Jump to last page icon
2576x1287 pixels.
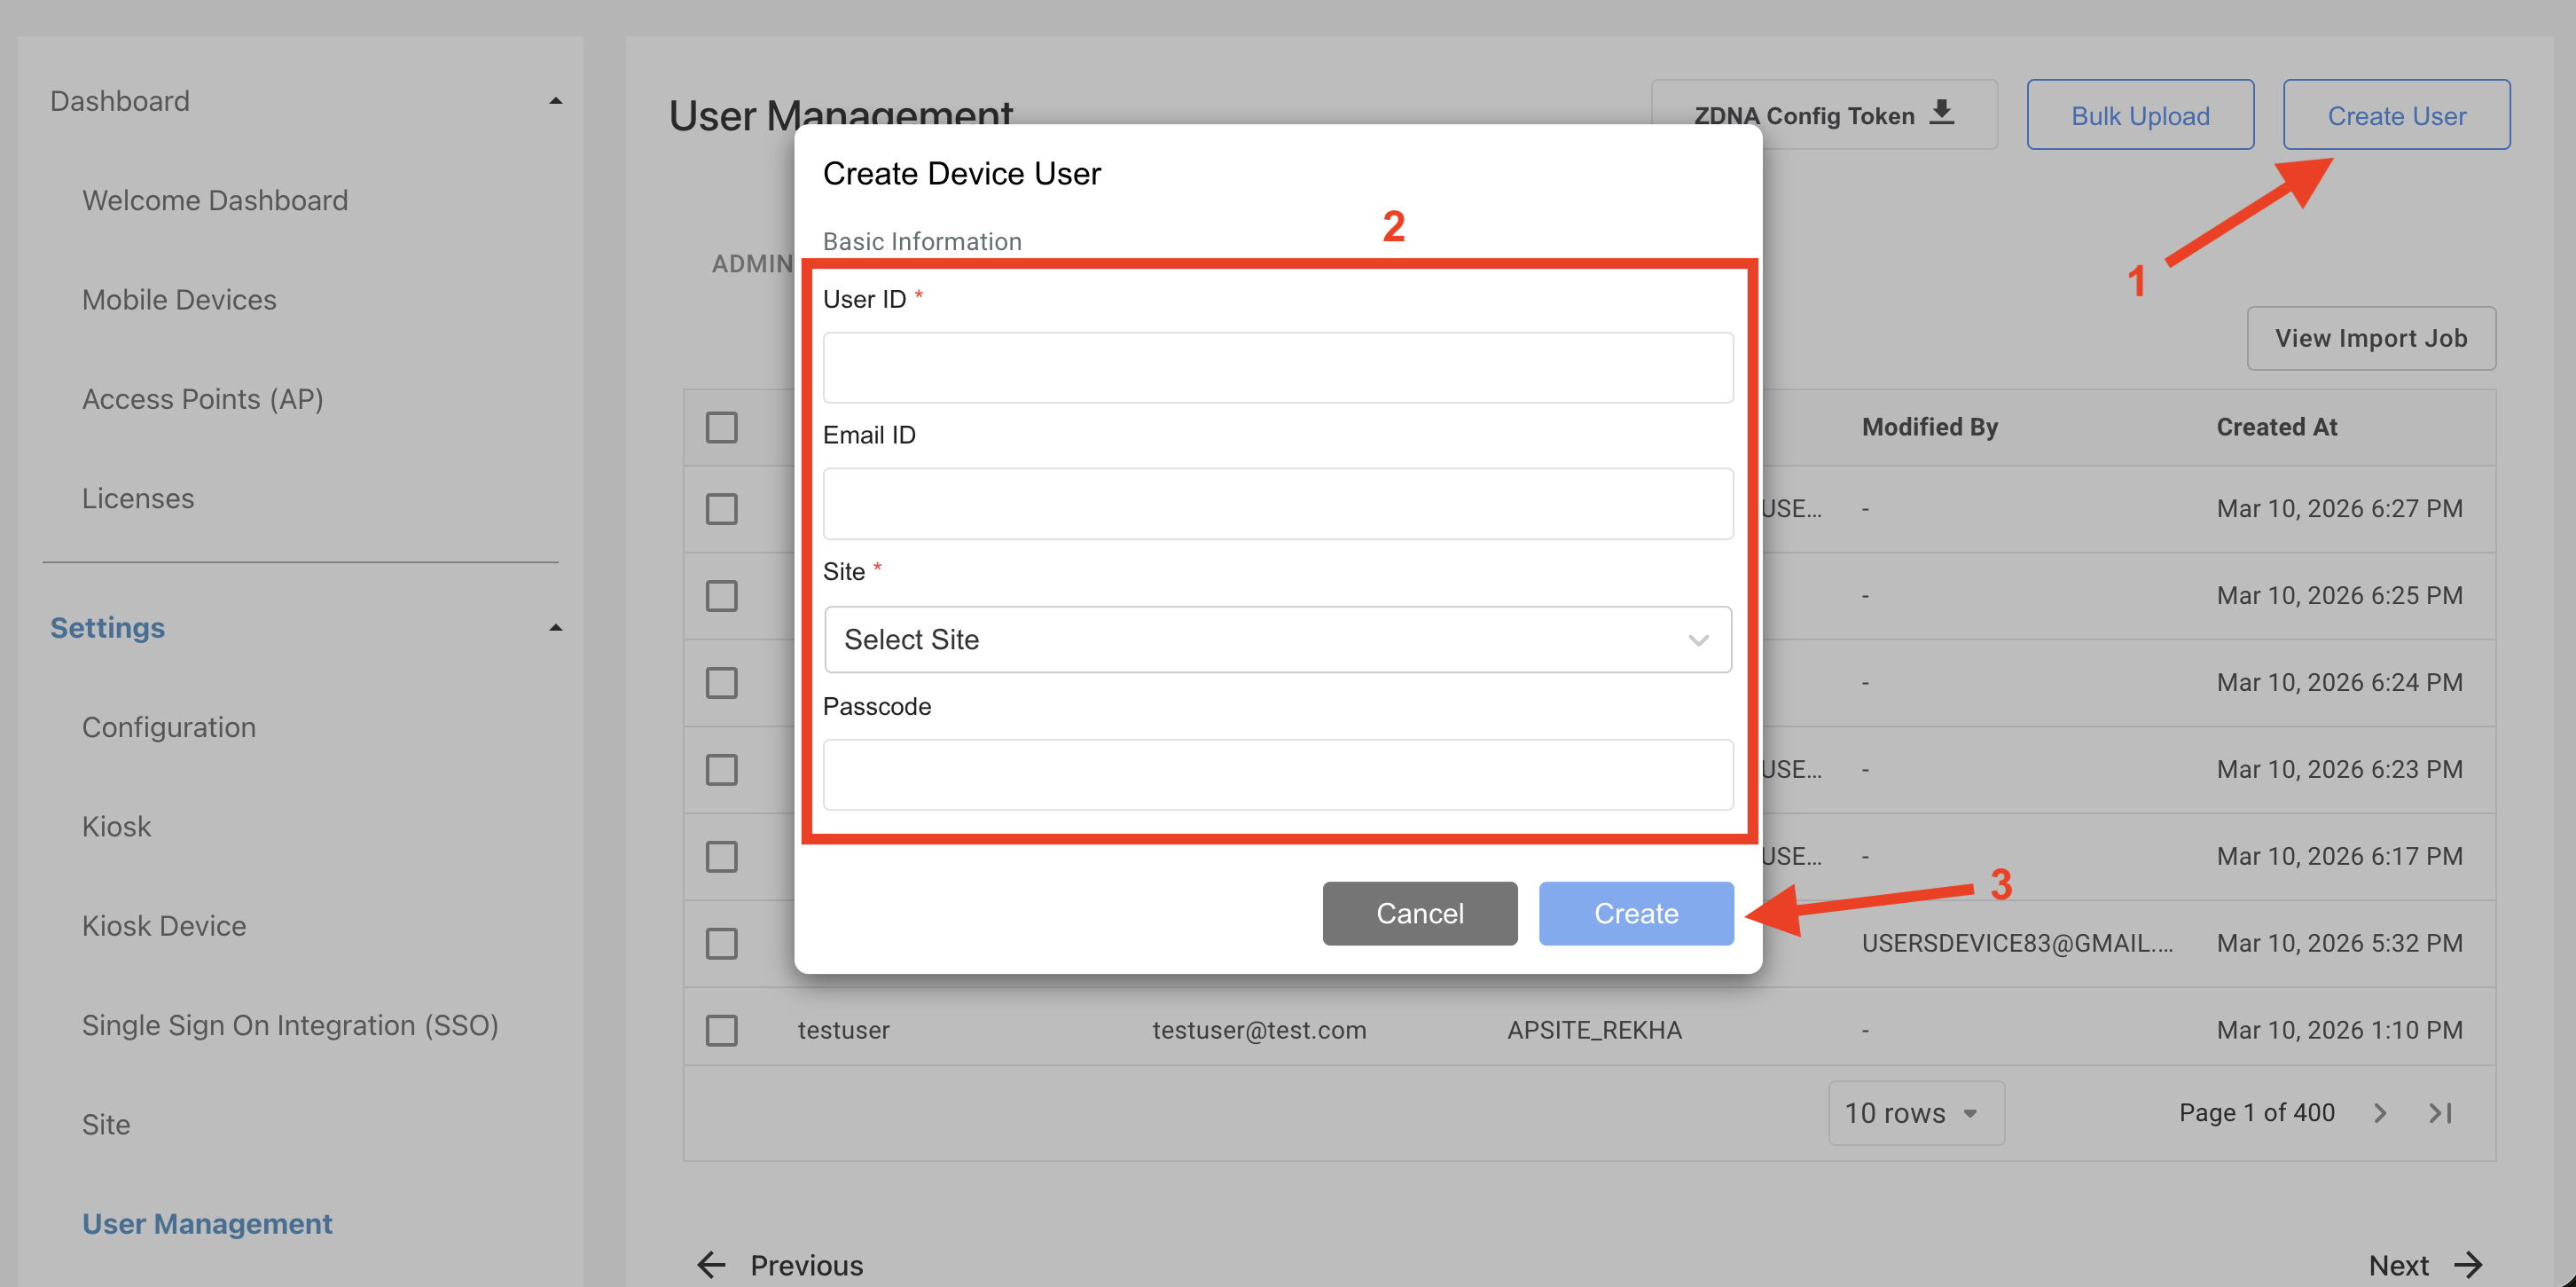click(2440, 1113)
